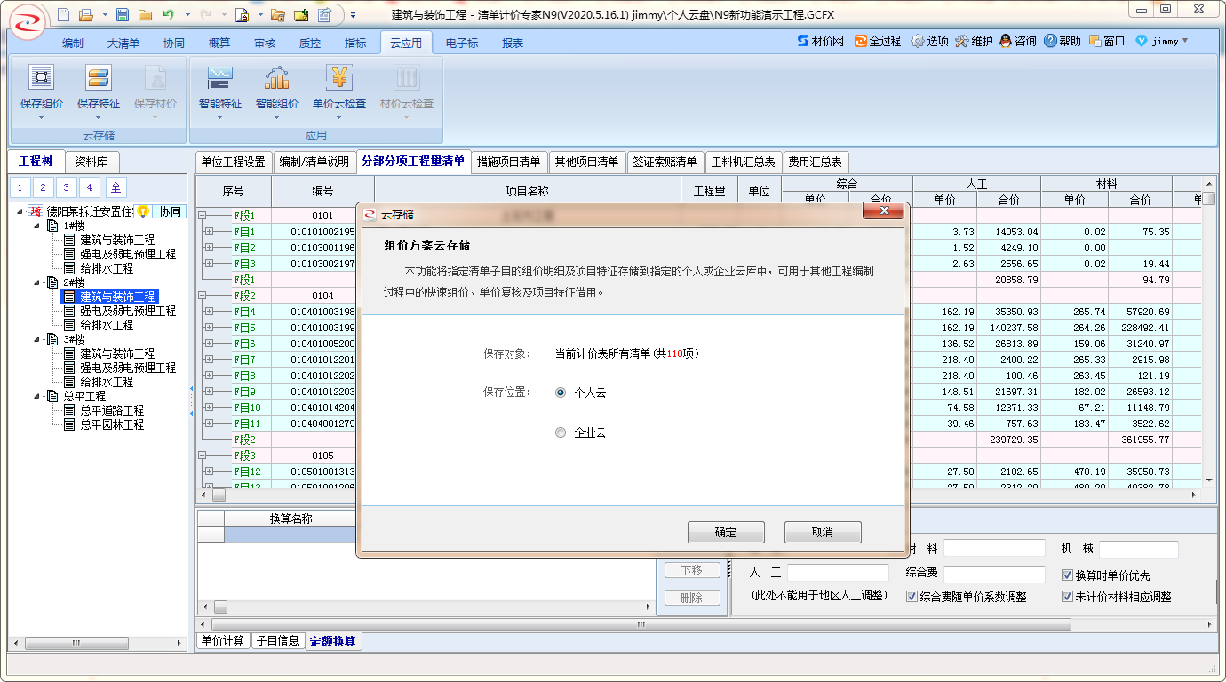The width and height of the screenshot is (1226, 682).
Task: Open 选项 settings gear
Action: [917, 41]
